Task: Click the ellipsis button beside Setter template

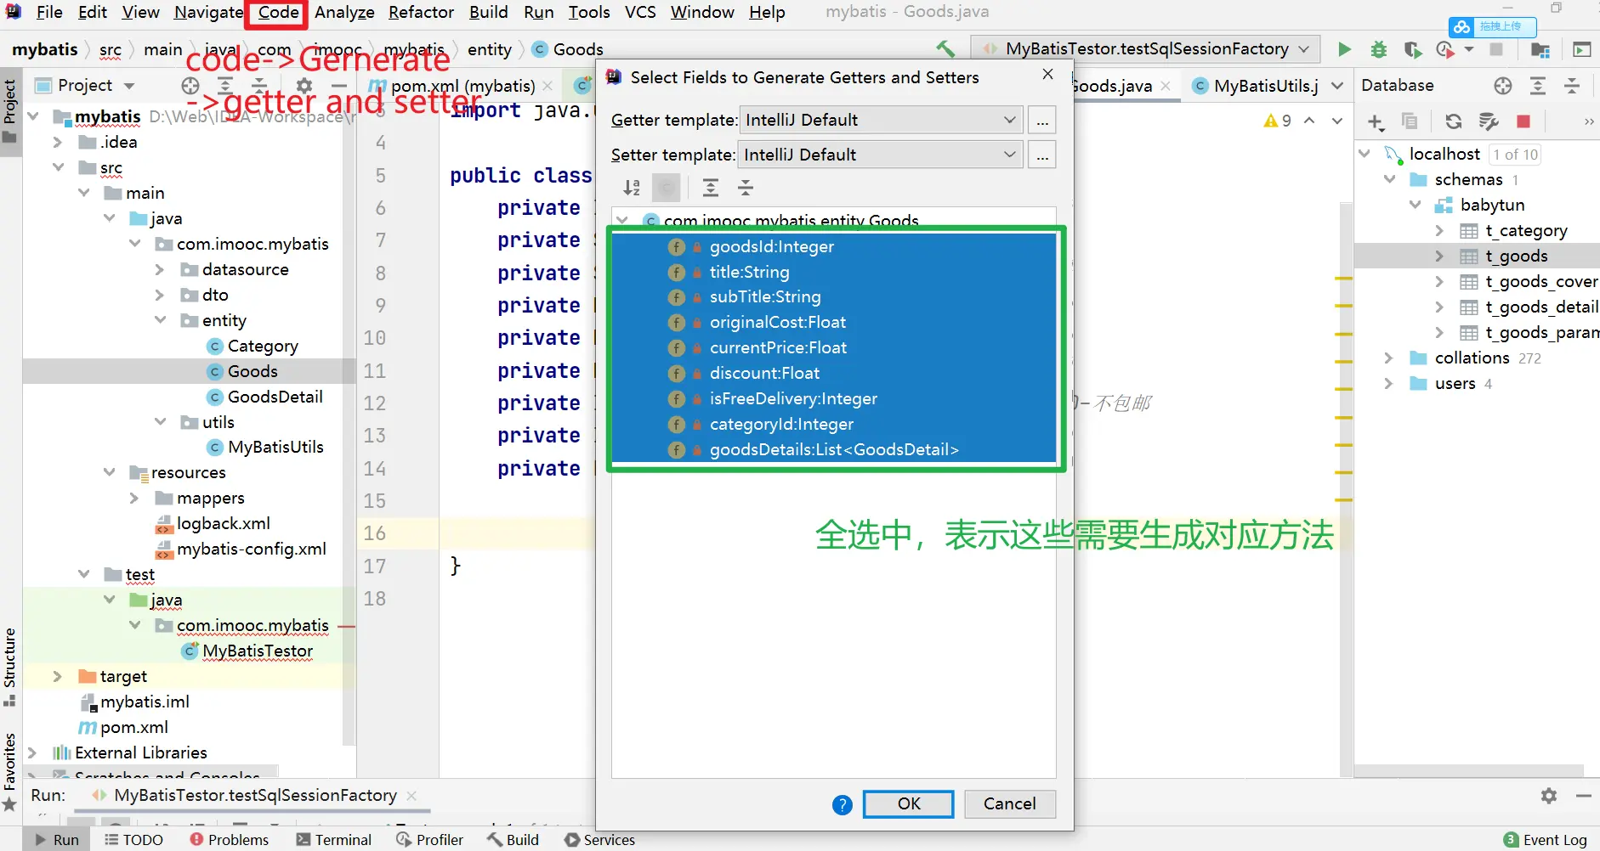Action: click(x=1042, y=155)
